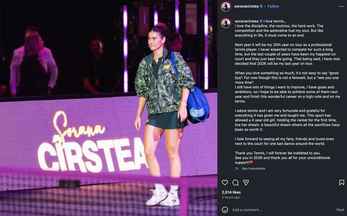Click the post photo of tennis player
This screenshot has width=347, height=216.
point(108,108)
